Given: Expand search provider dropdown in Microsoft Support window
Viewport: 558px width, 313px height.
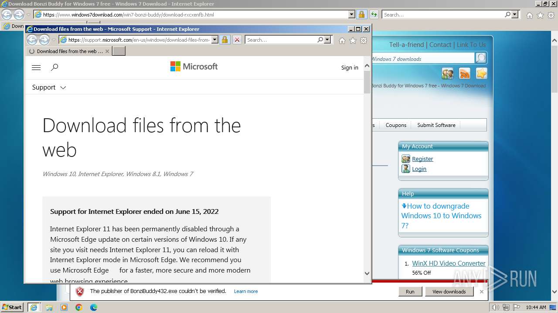Looking at the screenshot, I should pos(328,40).
